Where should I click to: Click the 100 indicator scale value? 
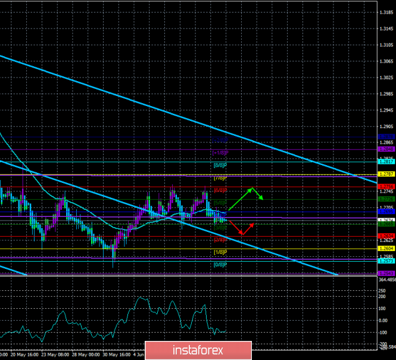(382, 308)
